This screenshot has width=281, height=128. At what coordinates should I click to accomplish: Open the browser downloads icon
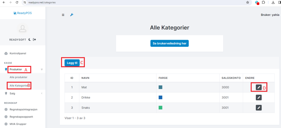(x=273, y=2)
